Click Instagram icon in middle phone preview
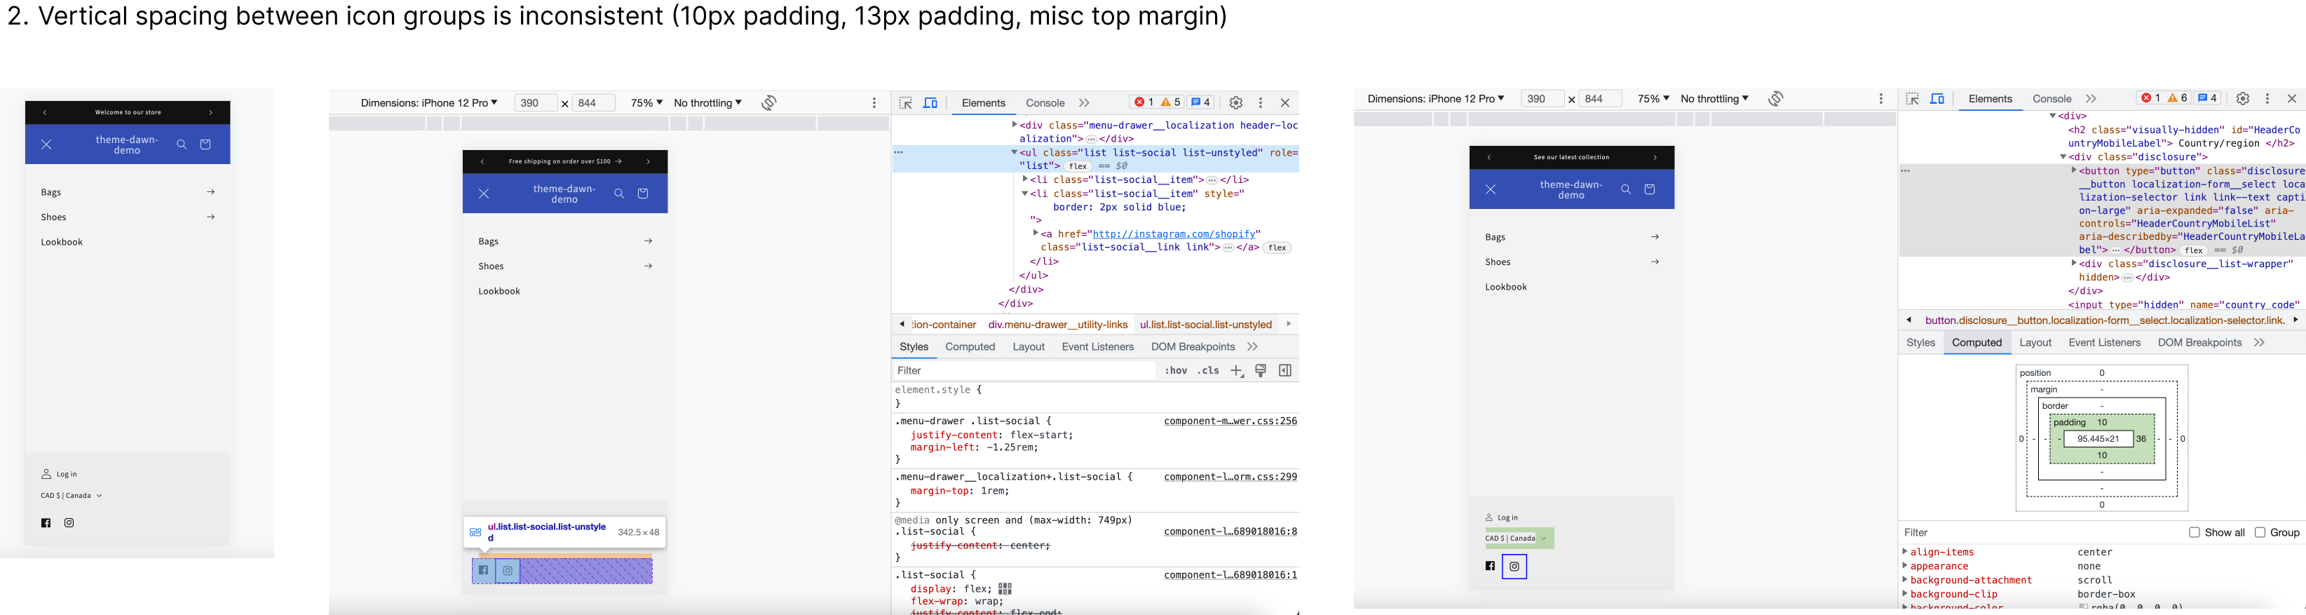 pos(508,570)
